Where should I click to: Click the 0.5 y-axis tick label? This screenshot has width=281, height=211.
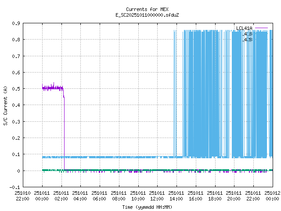(15, 89)
